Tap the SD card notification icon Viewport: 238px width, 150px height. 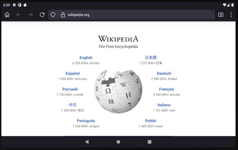25,5
